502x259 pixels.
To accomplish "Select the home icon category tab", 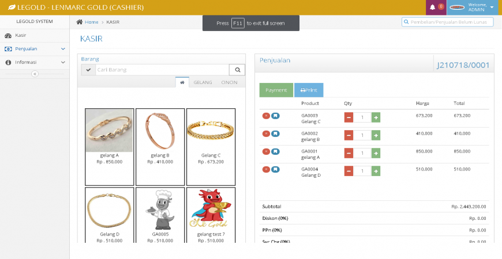I will pyautogui.click(x=182, y=82).
